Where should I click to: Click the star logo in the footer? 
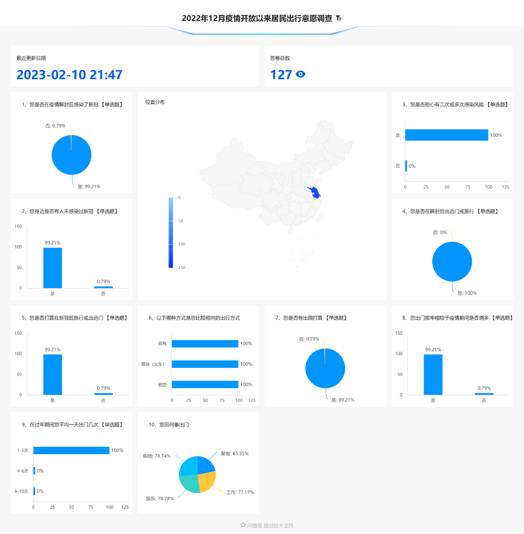[x=243, y=525]
